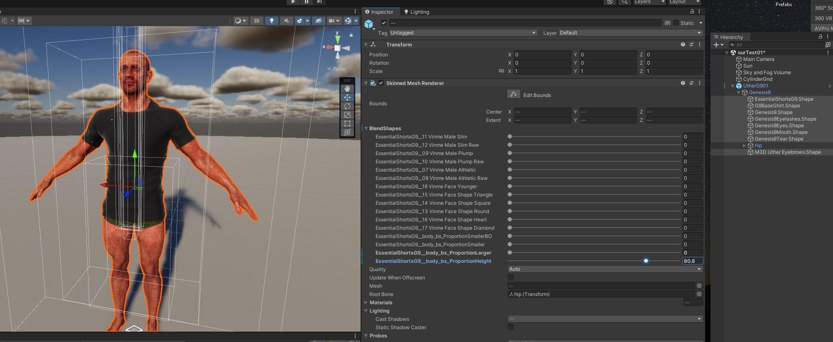Image resolution: width=833 pixels, height=342 pixels.
Task: Toggle the 2D scene view mode
Action: (257, 21)
